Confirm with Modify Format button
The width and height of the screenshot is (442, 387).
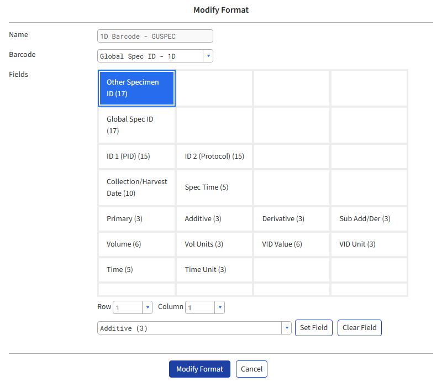[199, 369]
